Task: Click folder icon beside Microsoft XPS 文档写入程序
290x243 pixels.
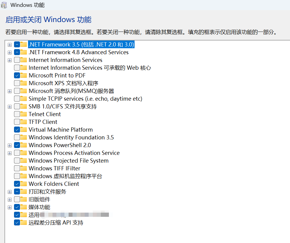Action: tap(24, 83)
